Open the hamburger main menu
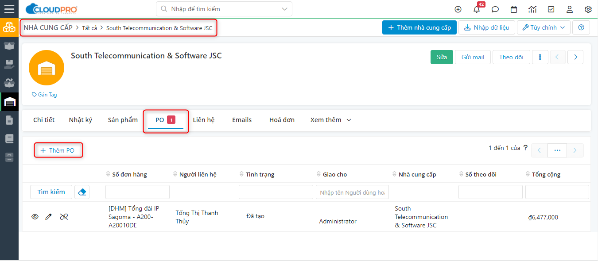 tap(9, 9)
